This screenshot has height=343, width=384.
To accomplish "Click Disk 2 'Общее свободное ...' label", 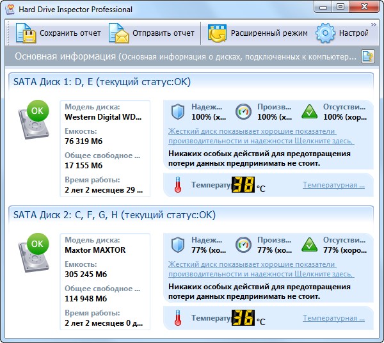I will [102, 289].
